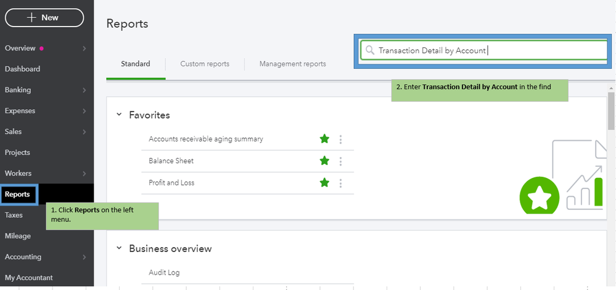The height and width of the screenshot is (290, 616).
Task: Expand the Banking submenu arrow
Action: tap(84, 91)
